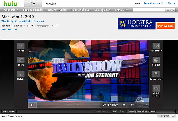The image size is (178, 121).
Task: Mute audio with the speaker icon
Action: point(132,105)
